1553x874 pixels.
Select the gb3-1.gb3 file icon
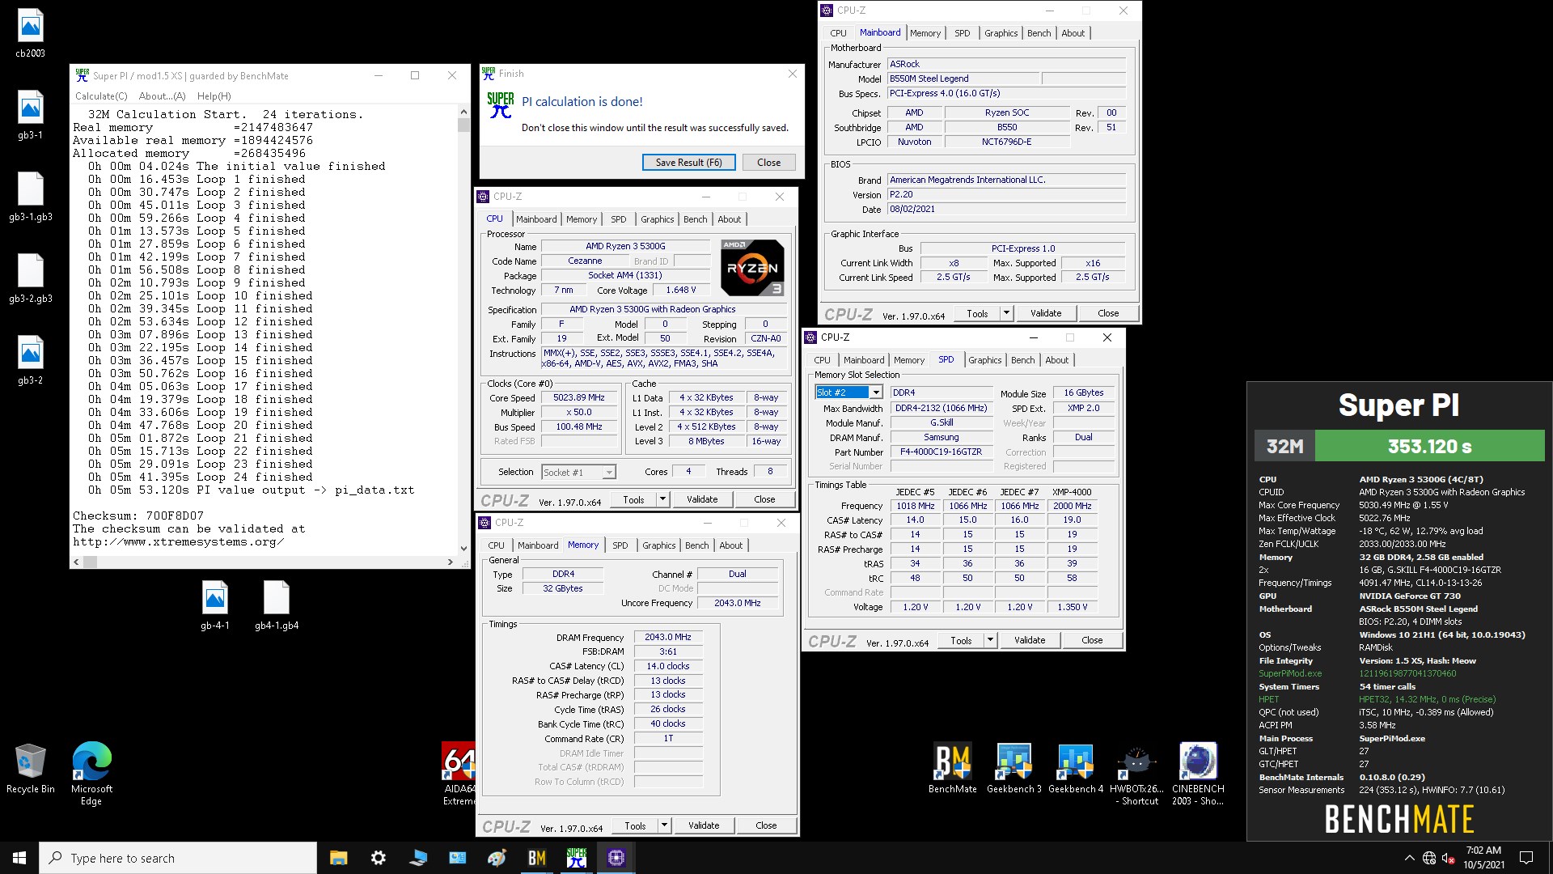pyautogui.click(x=31, y=197)
